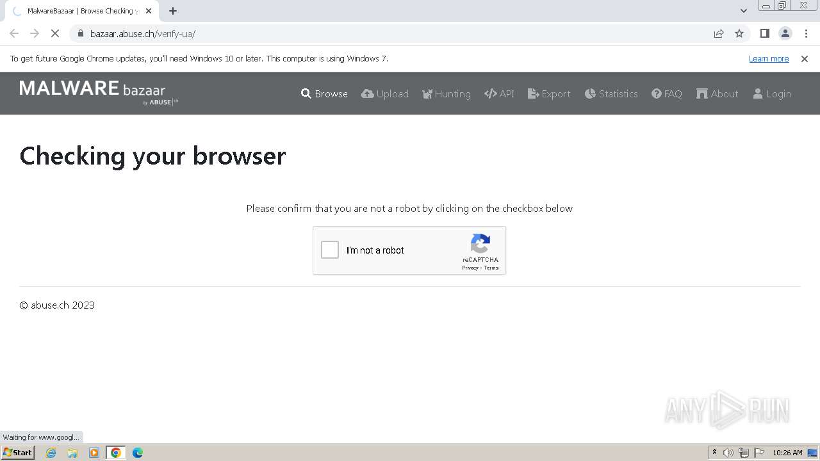820x461 pixels.
Task: Open the About page
Action: point(717,93)
